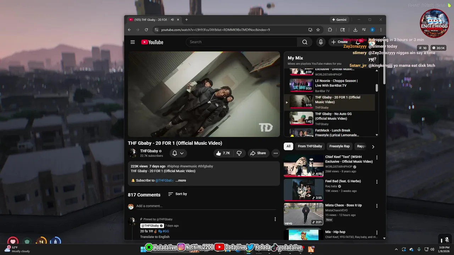Click the install app icon in address bar
Image resolution: width=454 pixels, height=255 pixels.
[x=310, y=30]
